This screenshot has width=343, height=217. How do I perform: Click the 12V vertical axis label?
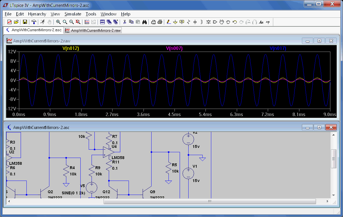pos(12,52)
